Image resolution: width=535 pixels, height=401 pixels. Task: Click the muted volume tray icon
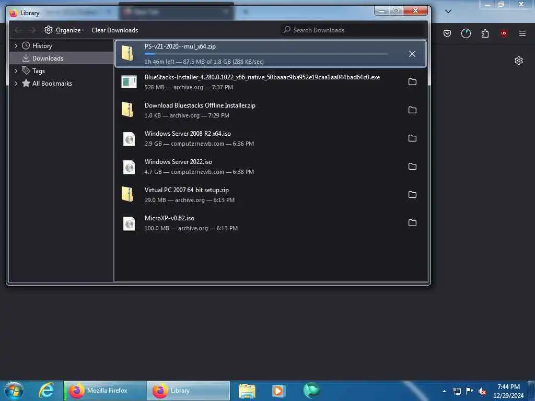482,392
